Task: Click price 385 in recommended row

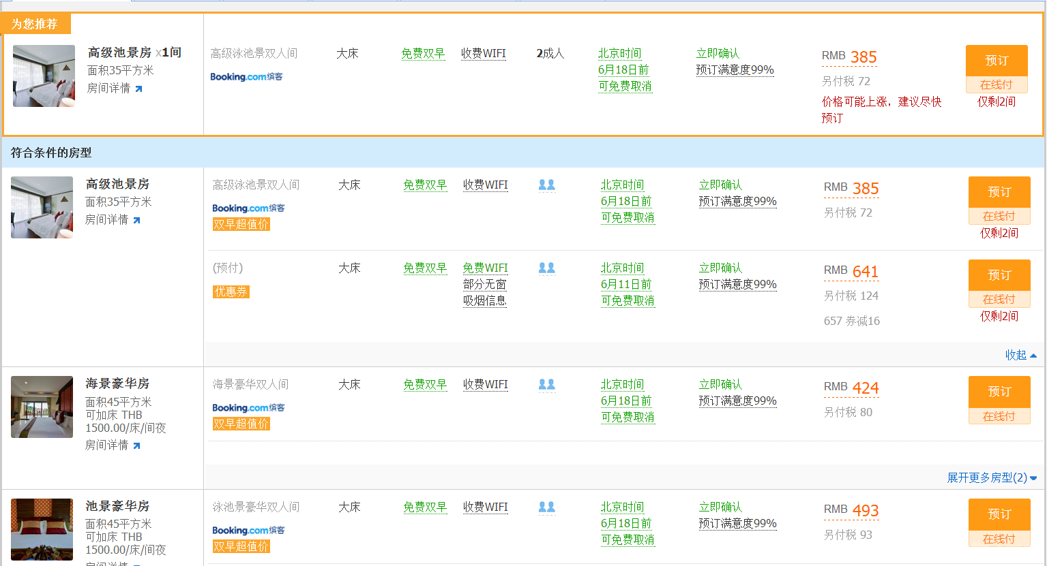Action: pyautogui.click(x=864, y=57)
